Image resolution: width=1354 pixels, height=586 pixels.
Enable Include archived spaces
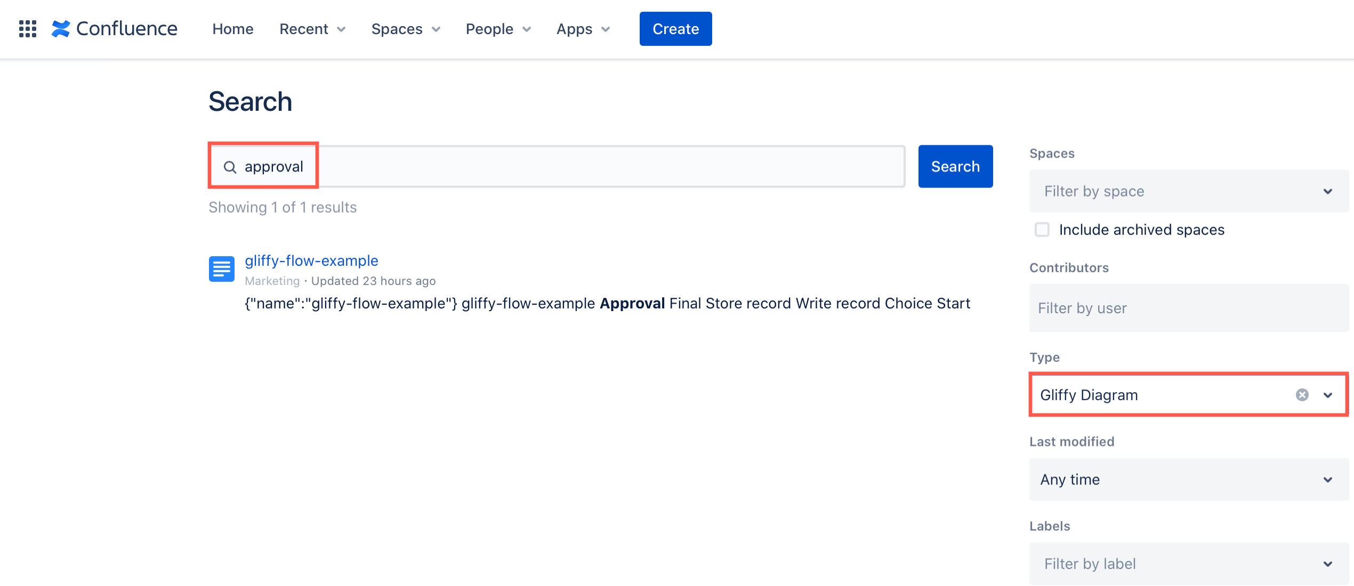1042,230
